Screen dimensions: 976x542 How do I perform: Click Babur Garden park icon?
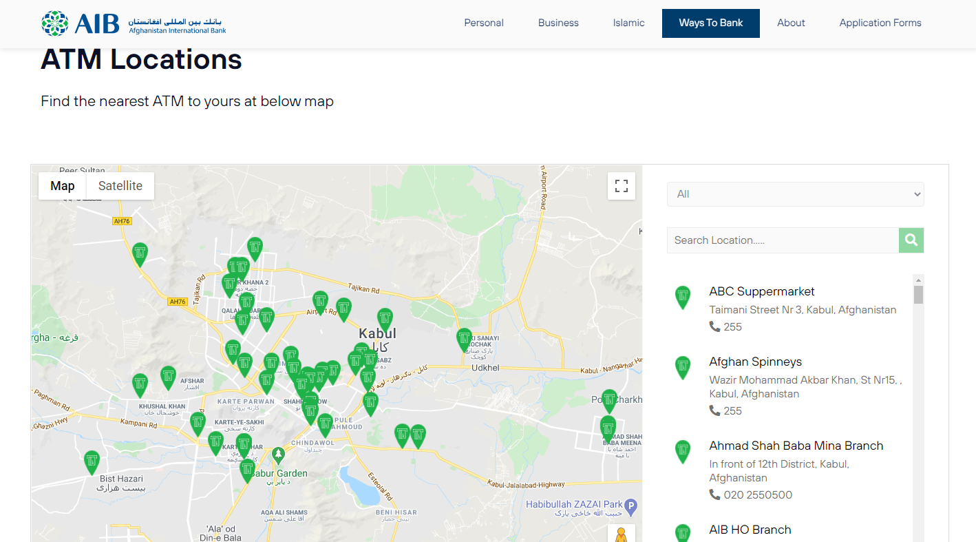pyautogui.click(x=278, y=455)
